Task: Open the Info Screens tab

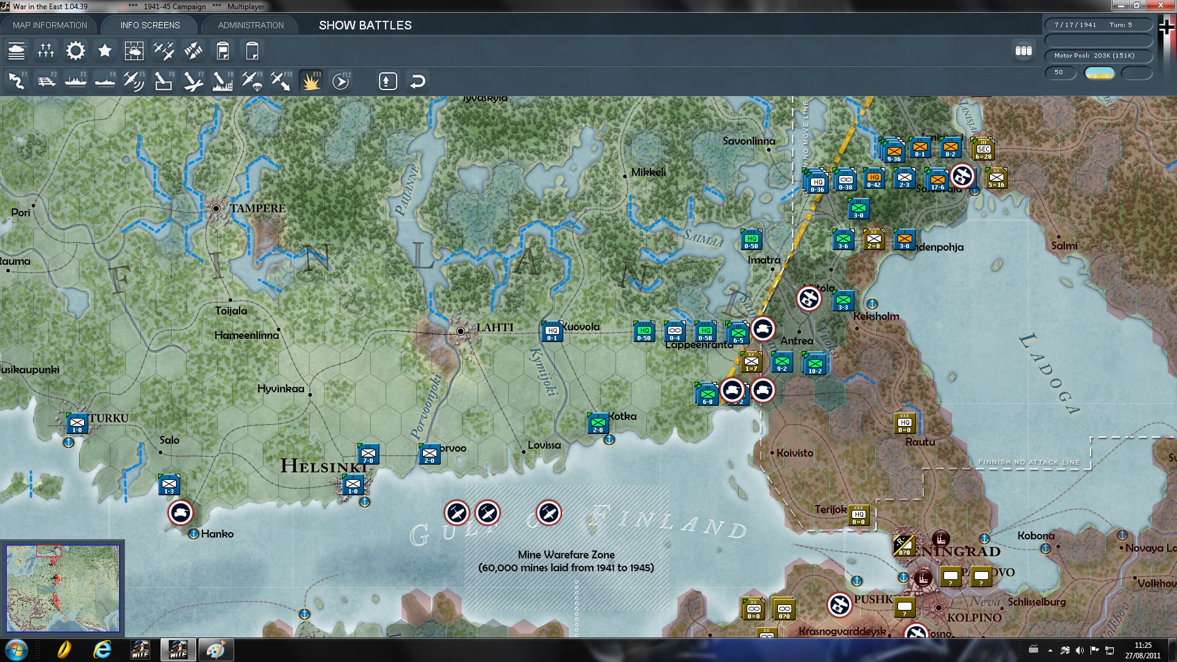Action: click(150, 25)
